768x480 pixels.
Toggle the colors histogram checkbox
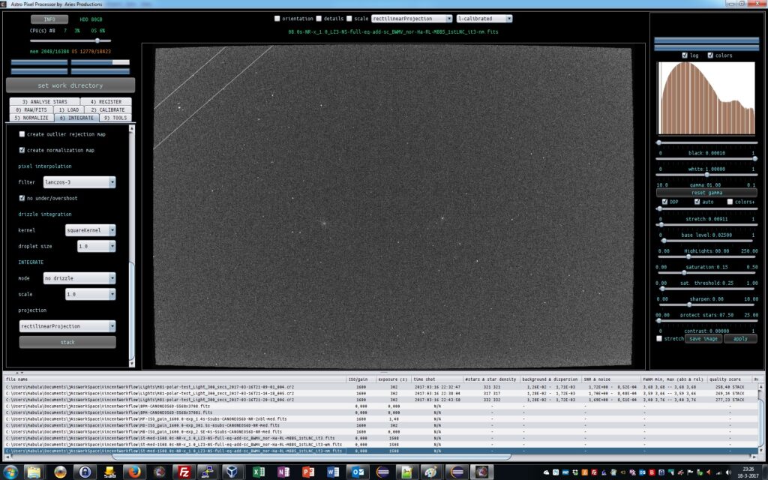[710, 55]
